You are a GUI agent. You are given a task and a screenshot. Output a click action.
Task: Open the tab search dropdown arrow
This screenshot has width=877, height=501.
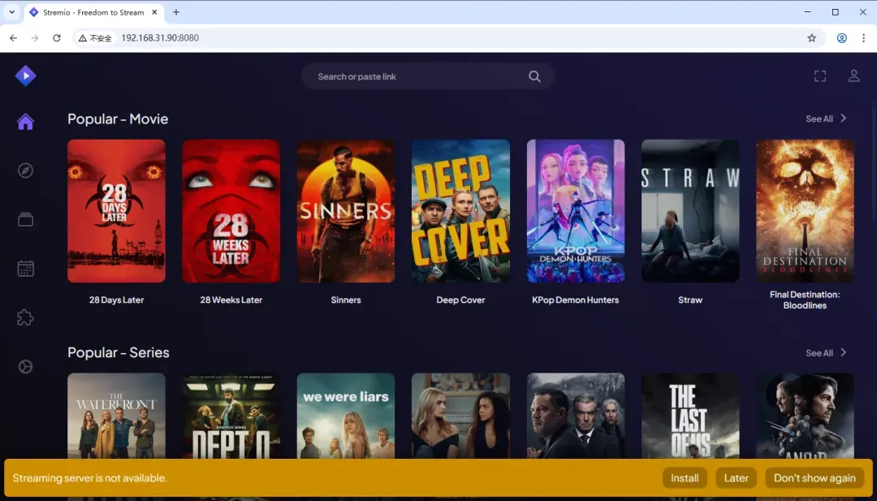11,11
